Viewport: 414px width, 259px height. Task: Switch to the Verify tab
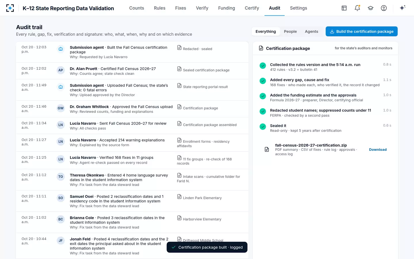click(x=202, y=8)
